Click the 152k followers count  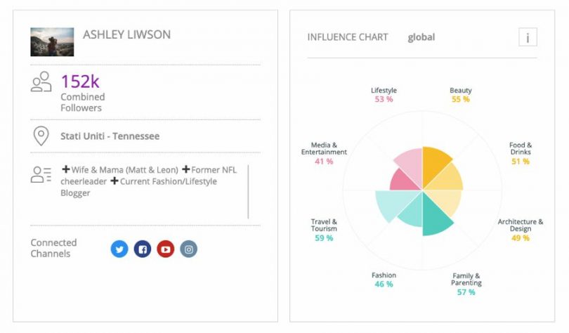pos(80,81)
